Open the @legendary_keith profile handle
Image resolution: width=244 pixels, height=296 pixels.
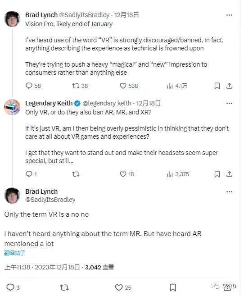pos(107,103)
